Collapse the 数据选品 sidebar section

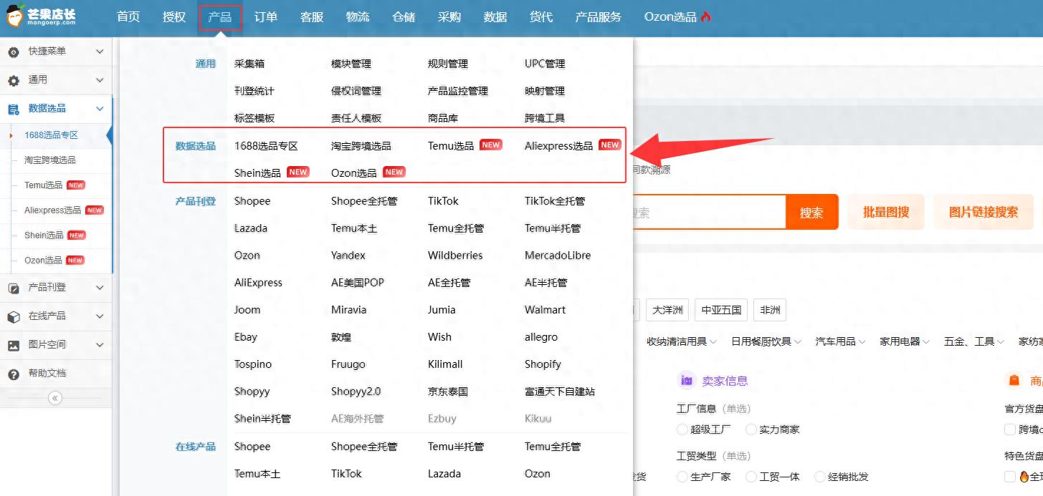[x=100, y=109]
